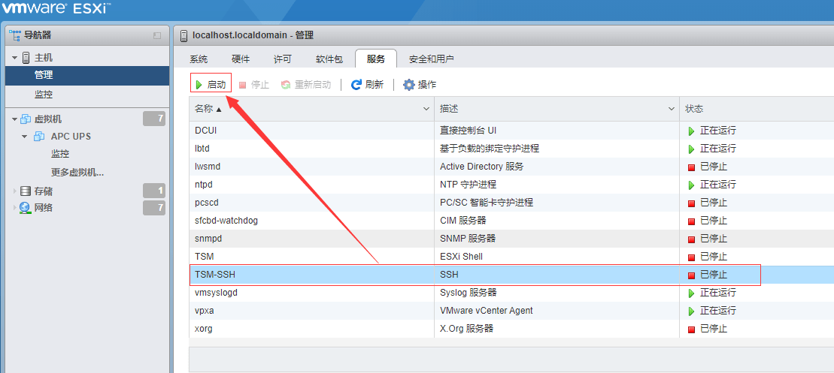Select the TSM service name
The image size is (834, 373).
pyautogui.click(x=205, y=257)
